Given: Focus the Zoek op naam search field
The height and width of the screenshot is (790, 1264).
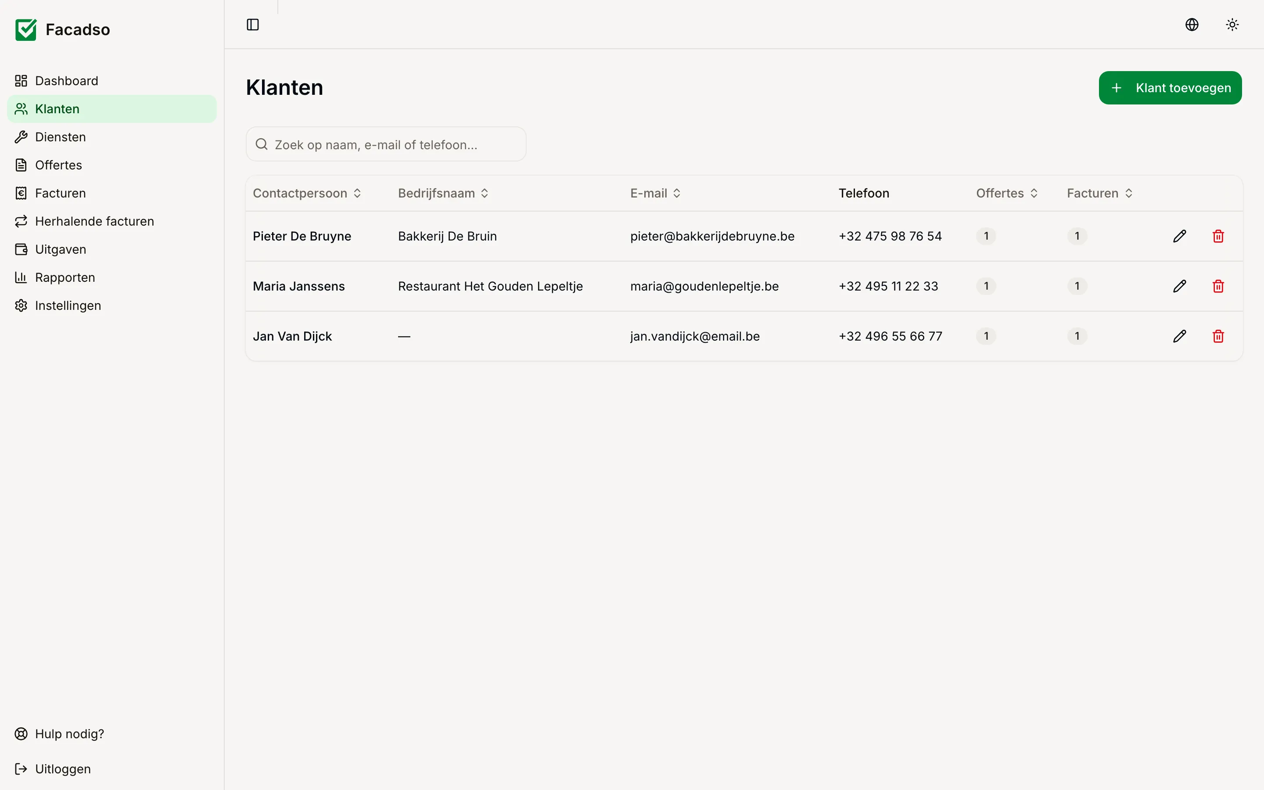Looking at the screenshot, I should (x=386, y=144).
